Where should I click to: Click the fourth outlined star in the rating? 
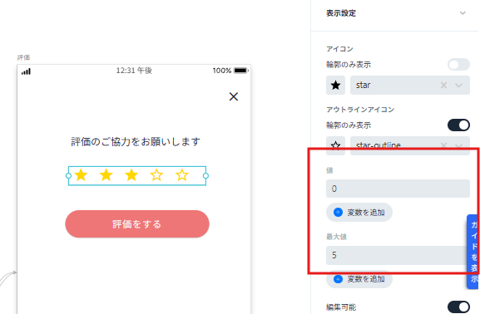pos(156,175)
